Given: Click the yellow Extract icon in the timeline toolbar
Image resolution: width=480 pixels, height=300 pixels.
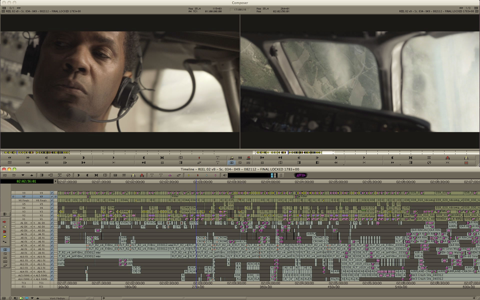Looking at the screenshot, I should point(133,175).
